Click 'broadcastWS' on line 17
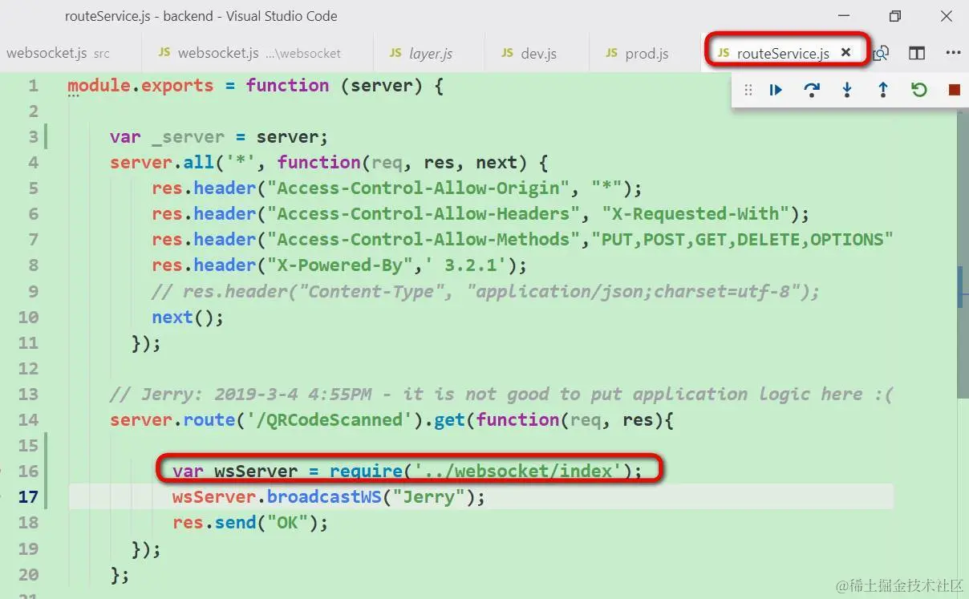Image resolution: width=969 pixels, height=599 pixels. [x=324, y=497]
